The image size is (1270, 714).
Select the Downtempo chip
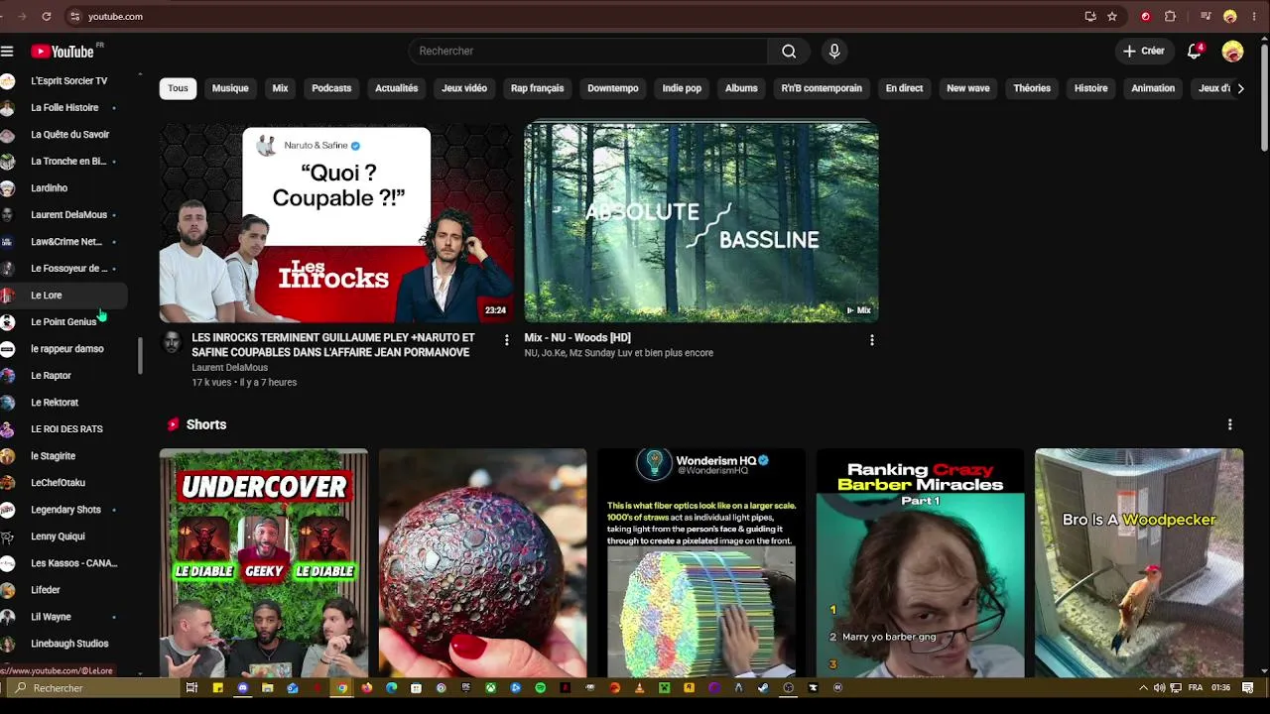[613, 88]
